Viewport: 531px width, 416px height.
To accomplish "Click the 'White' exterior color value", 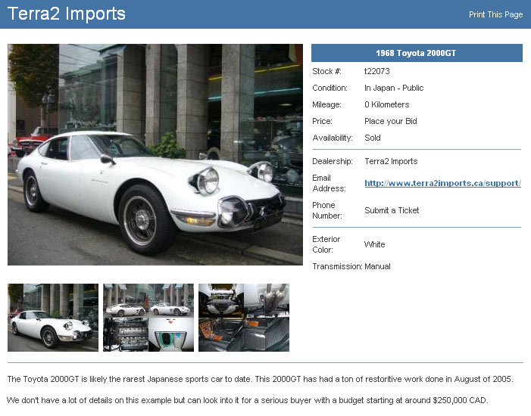I will point(374,244).
